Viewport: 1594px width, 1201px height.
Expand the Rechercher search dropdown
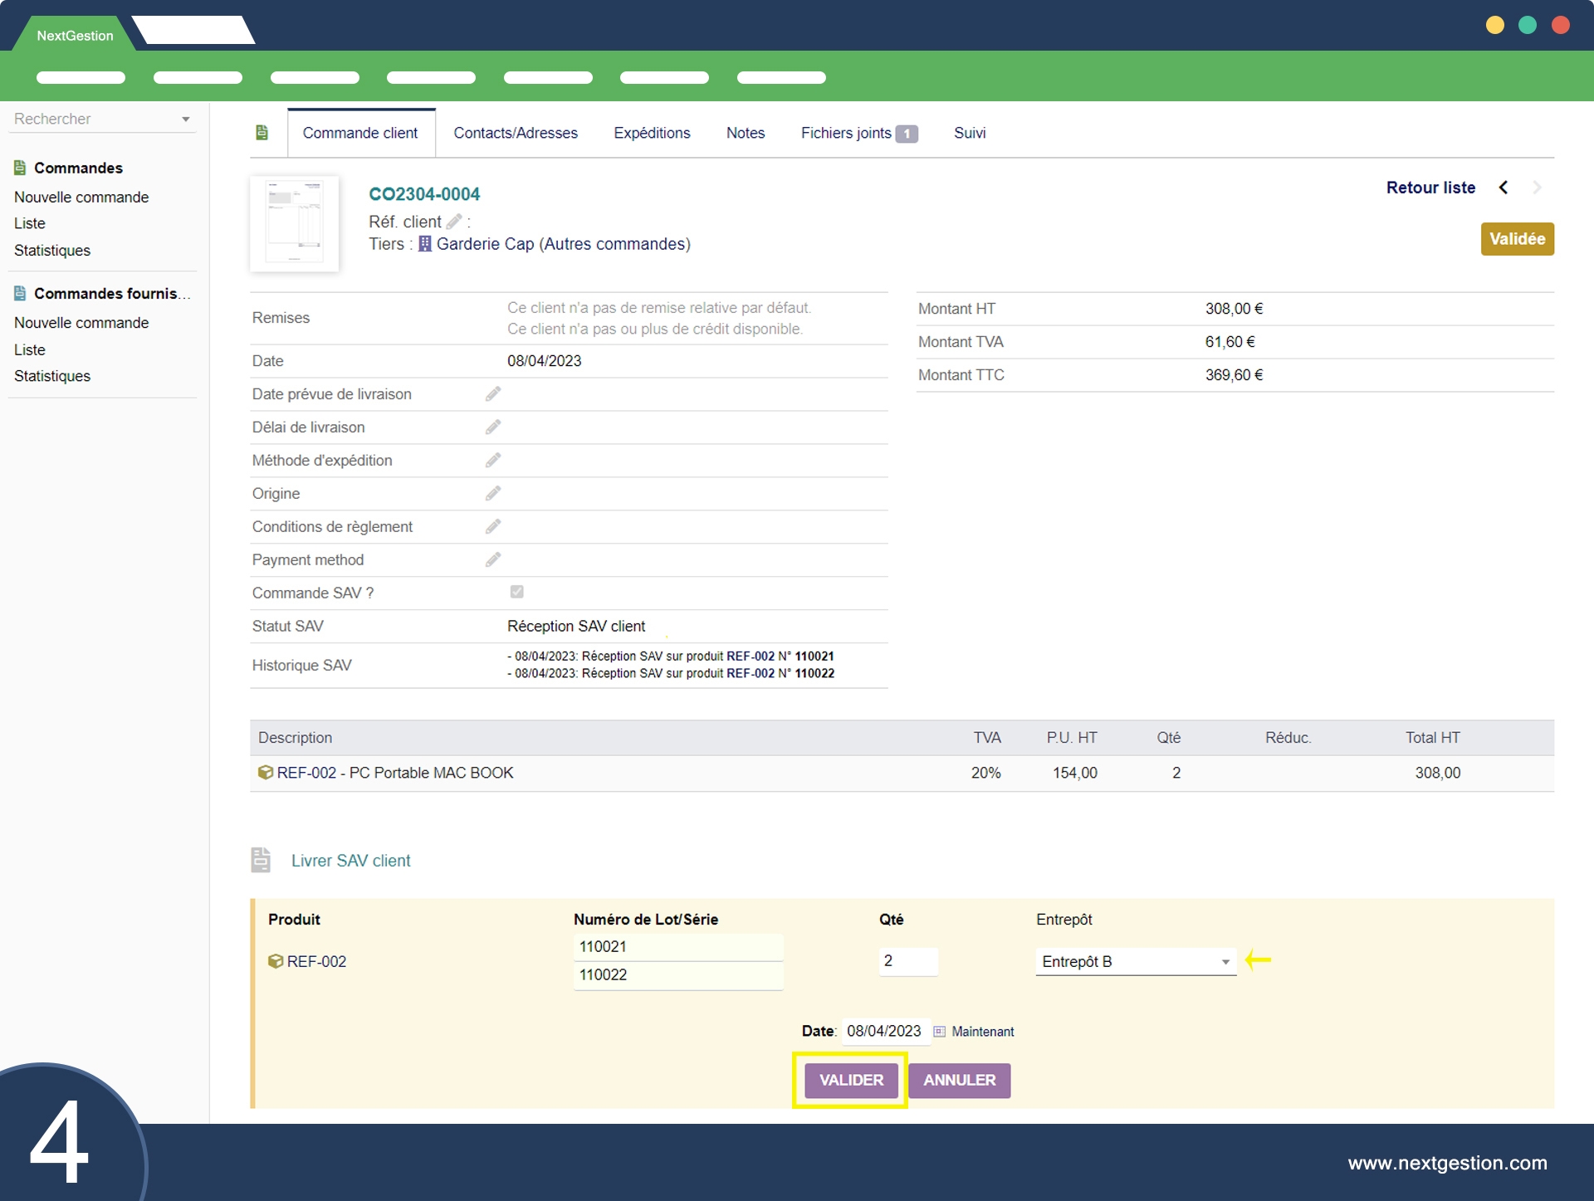186,120
